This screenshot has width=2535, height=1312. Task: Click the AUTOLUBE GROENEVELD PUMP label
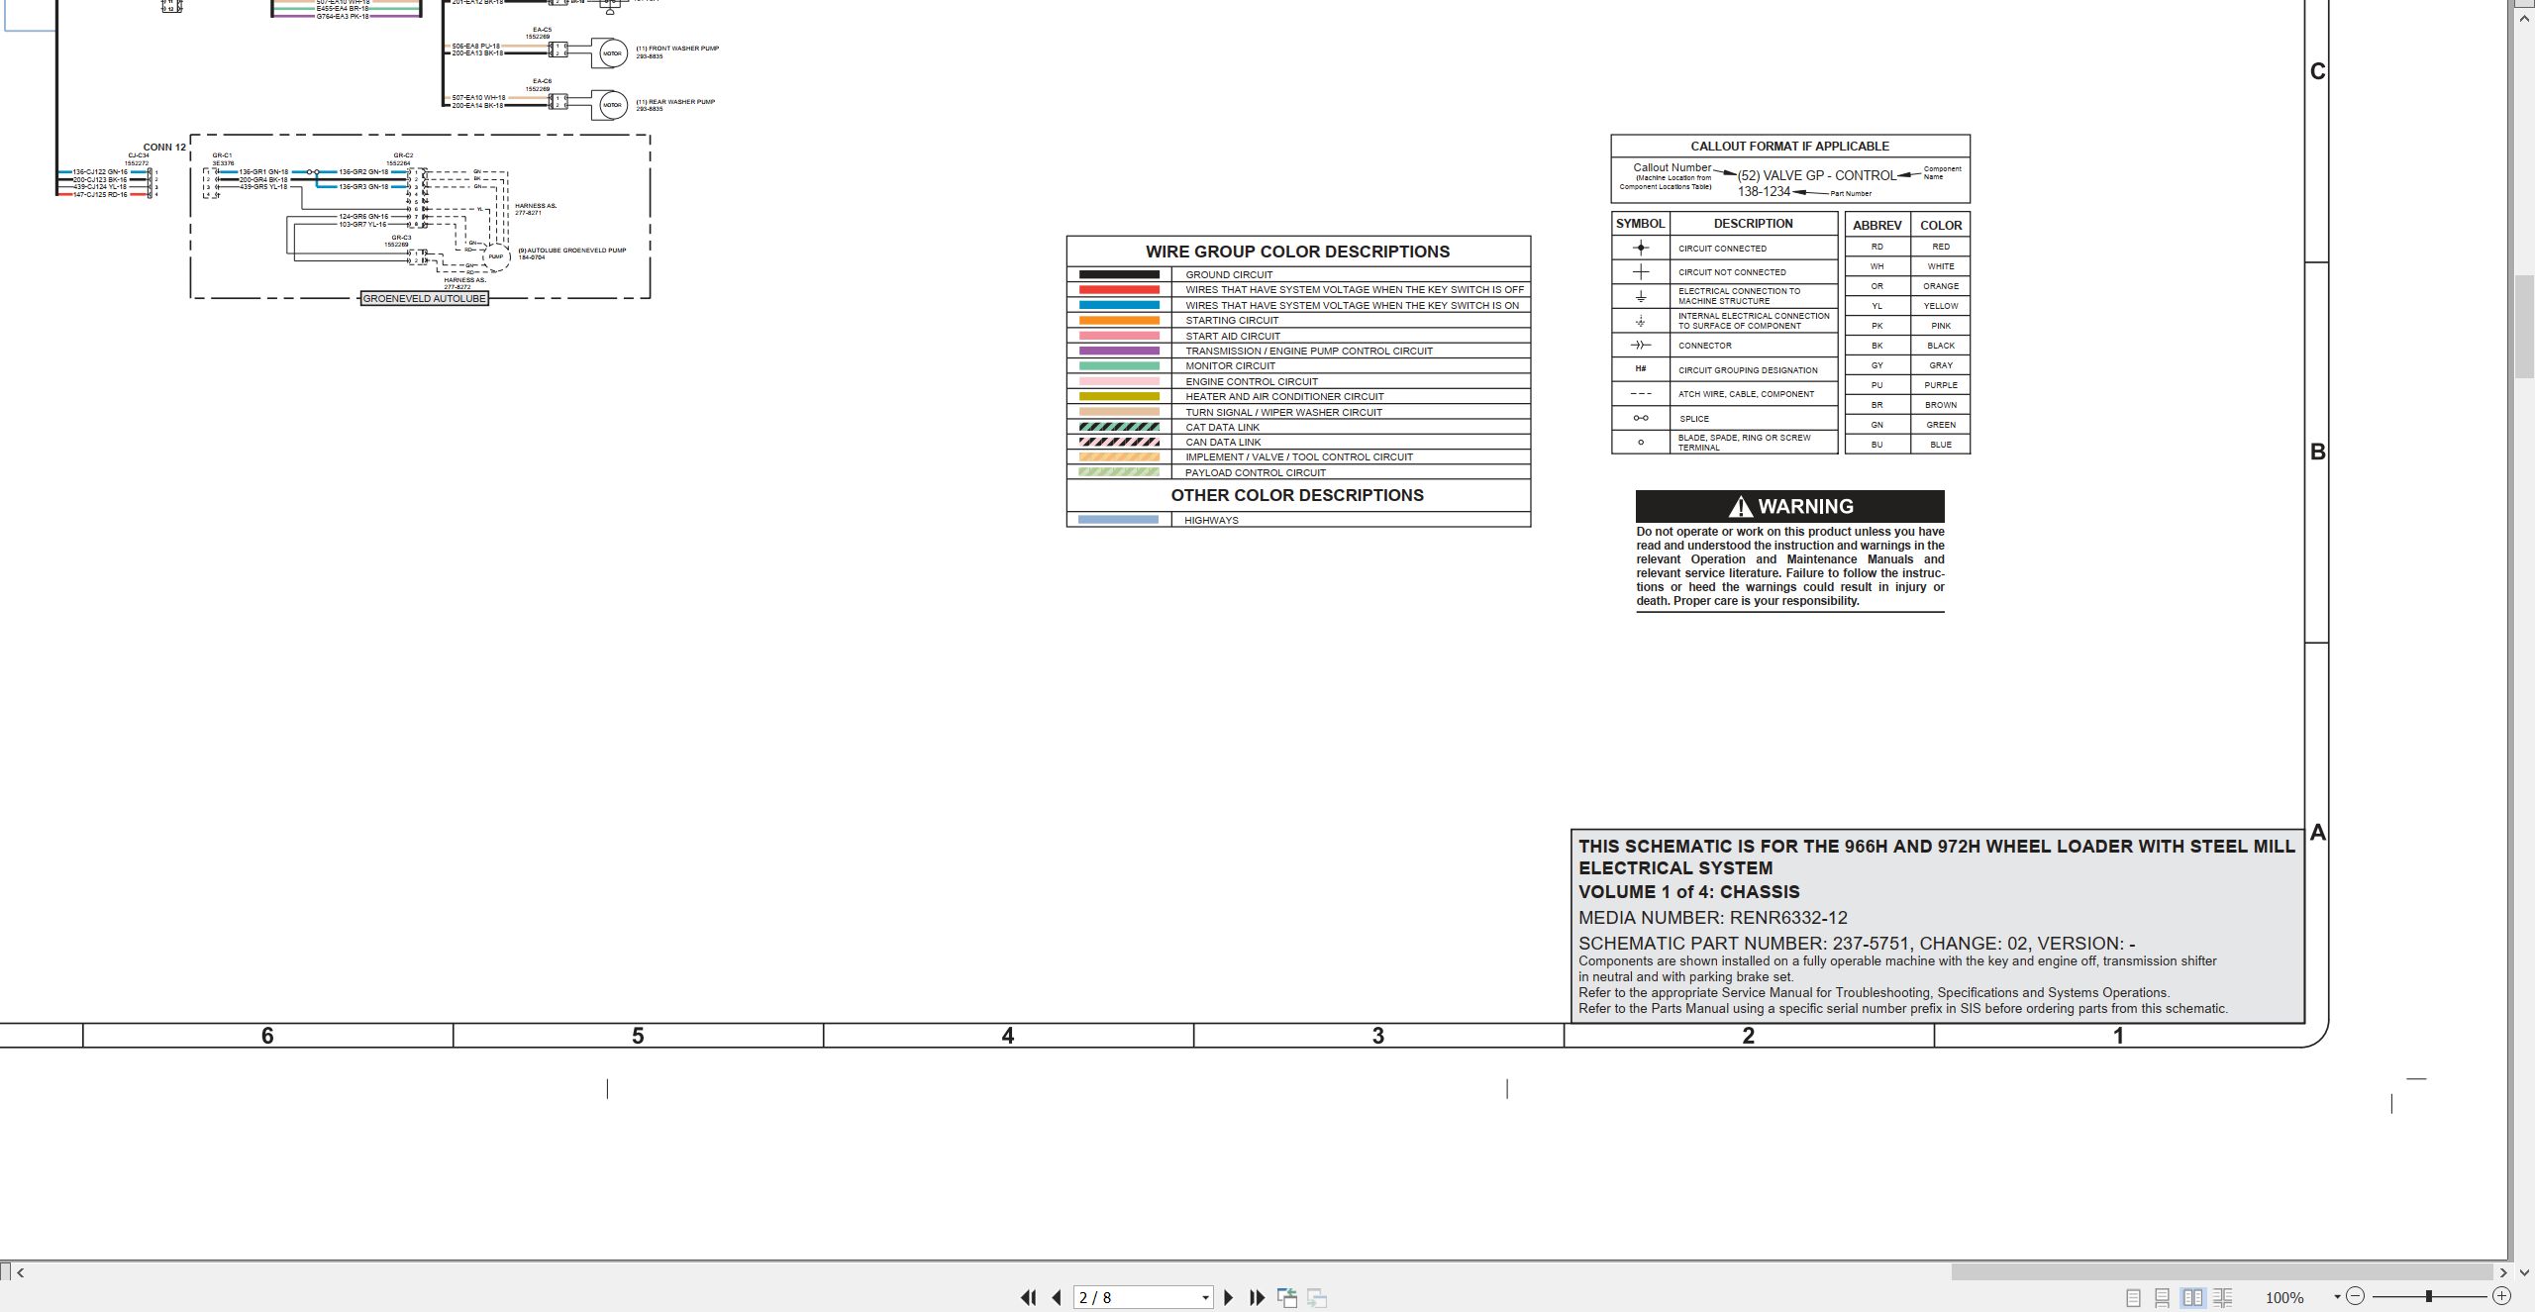(572, 251)
